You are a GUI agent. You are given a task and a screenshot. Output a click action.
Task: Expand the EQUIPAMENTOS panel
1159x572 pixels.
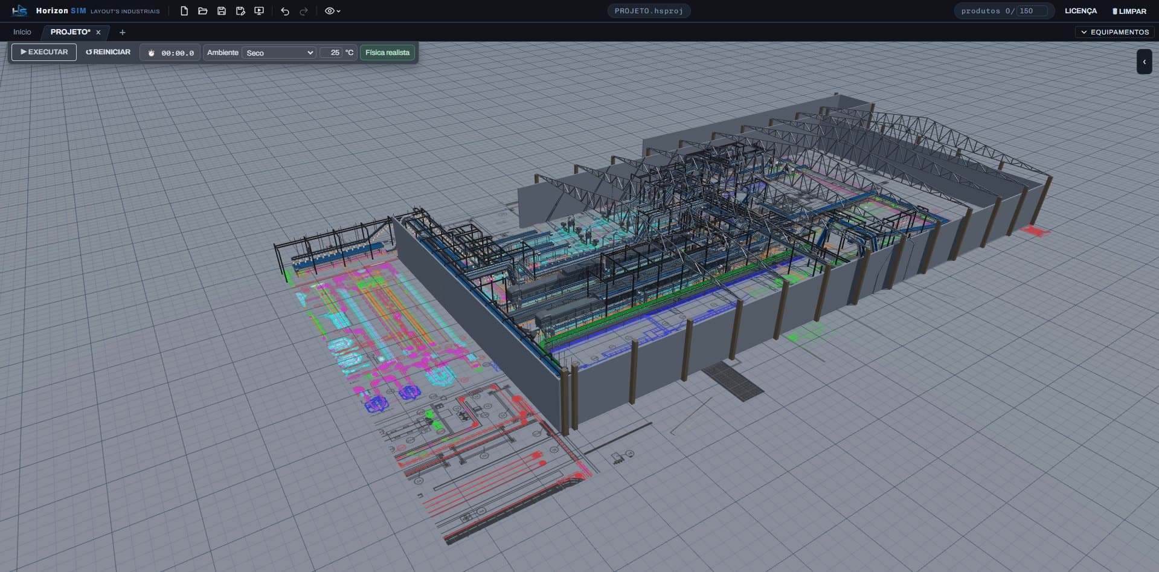coord(1115,32)
